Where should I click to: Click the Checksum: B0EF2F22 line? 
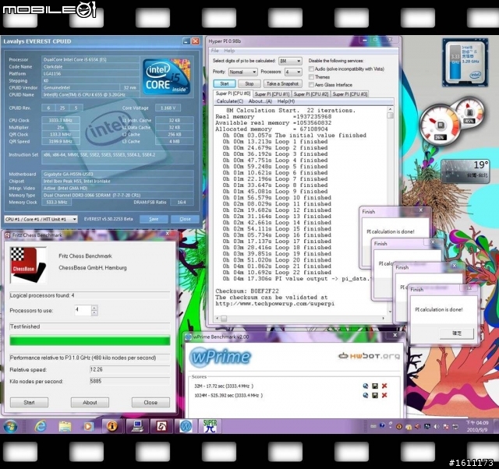[x=247, y=291]
